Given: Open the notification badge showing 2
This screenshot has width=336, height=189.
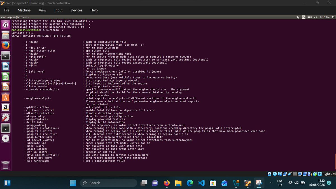Looking at the screenshot, I should 329,183.
